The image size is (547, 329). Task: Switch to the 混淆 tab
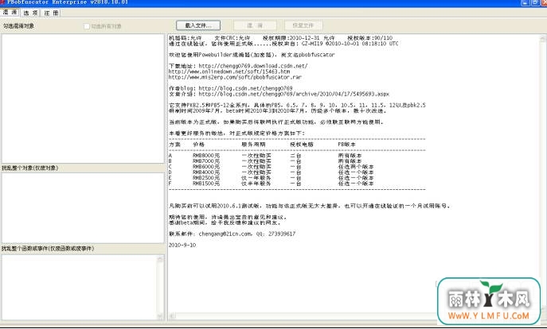coord(10,13)
